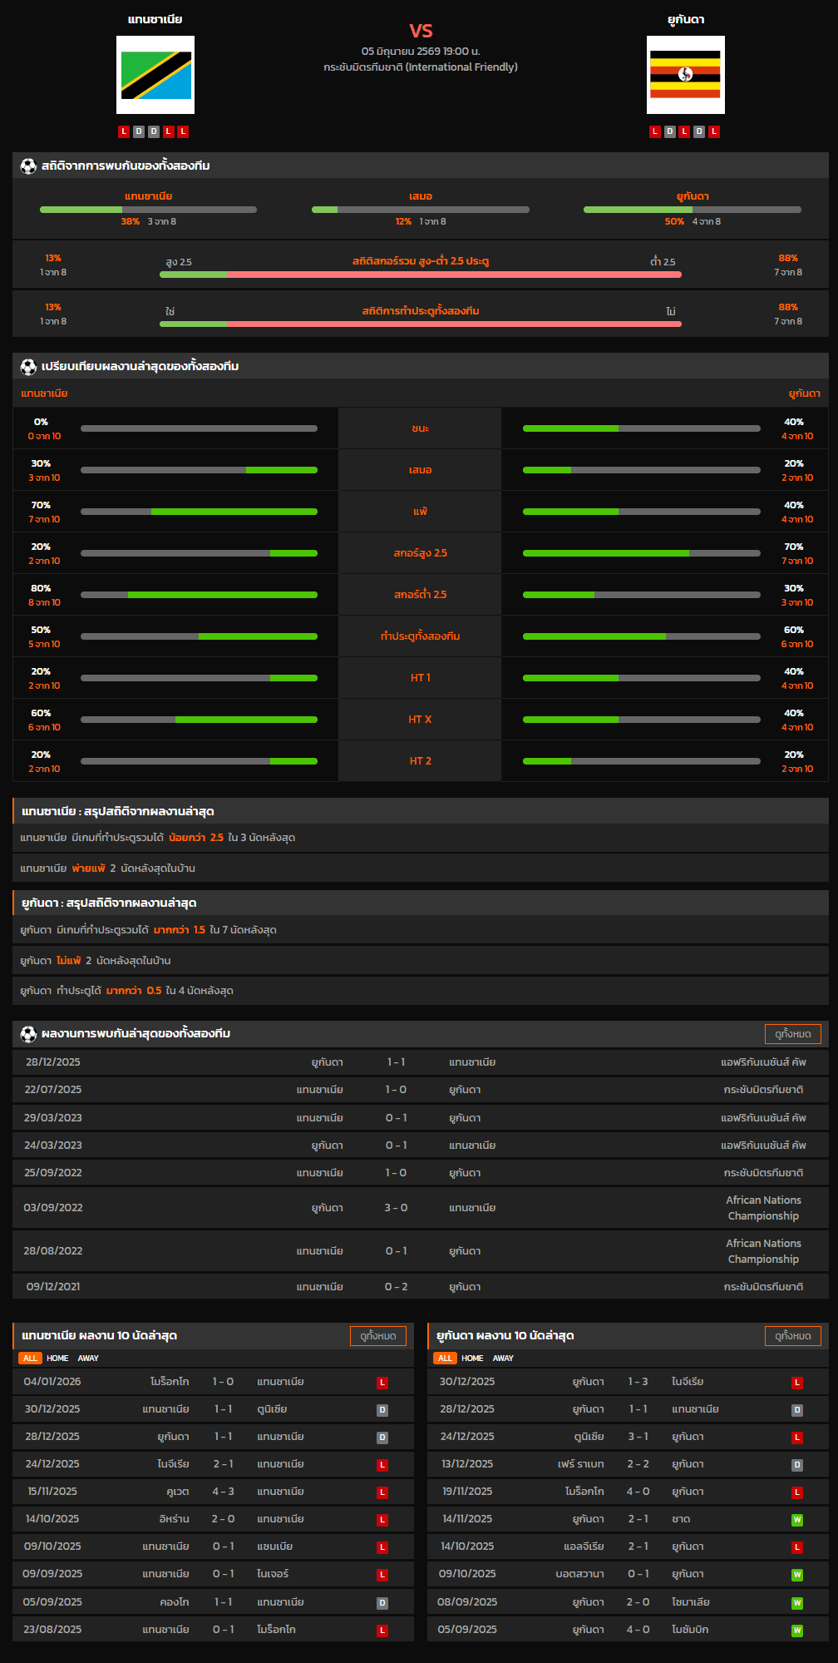Click D badge for Tanzania 1-1 Tunisia match
Image resolution: width=838 pixels, height=1663 pixels.
382,1410
